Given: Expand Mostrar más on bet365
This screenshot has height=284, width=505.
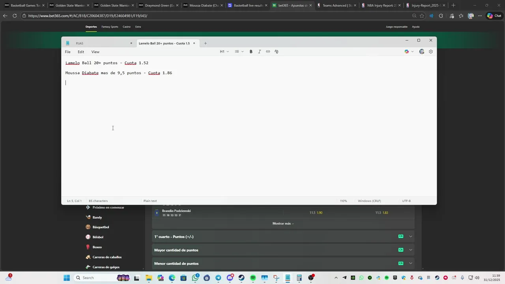Looking at the screenshot, I should [x=283, y=224].
